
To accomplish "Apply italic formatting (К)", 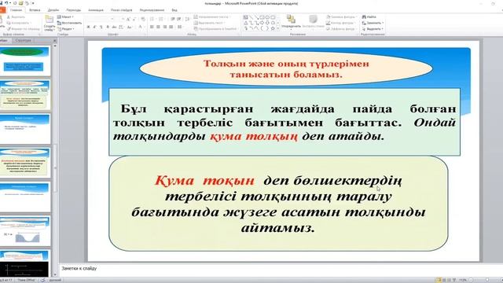I will click(94, 28).
